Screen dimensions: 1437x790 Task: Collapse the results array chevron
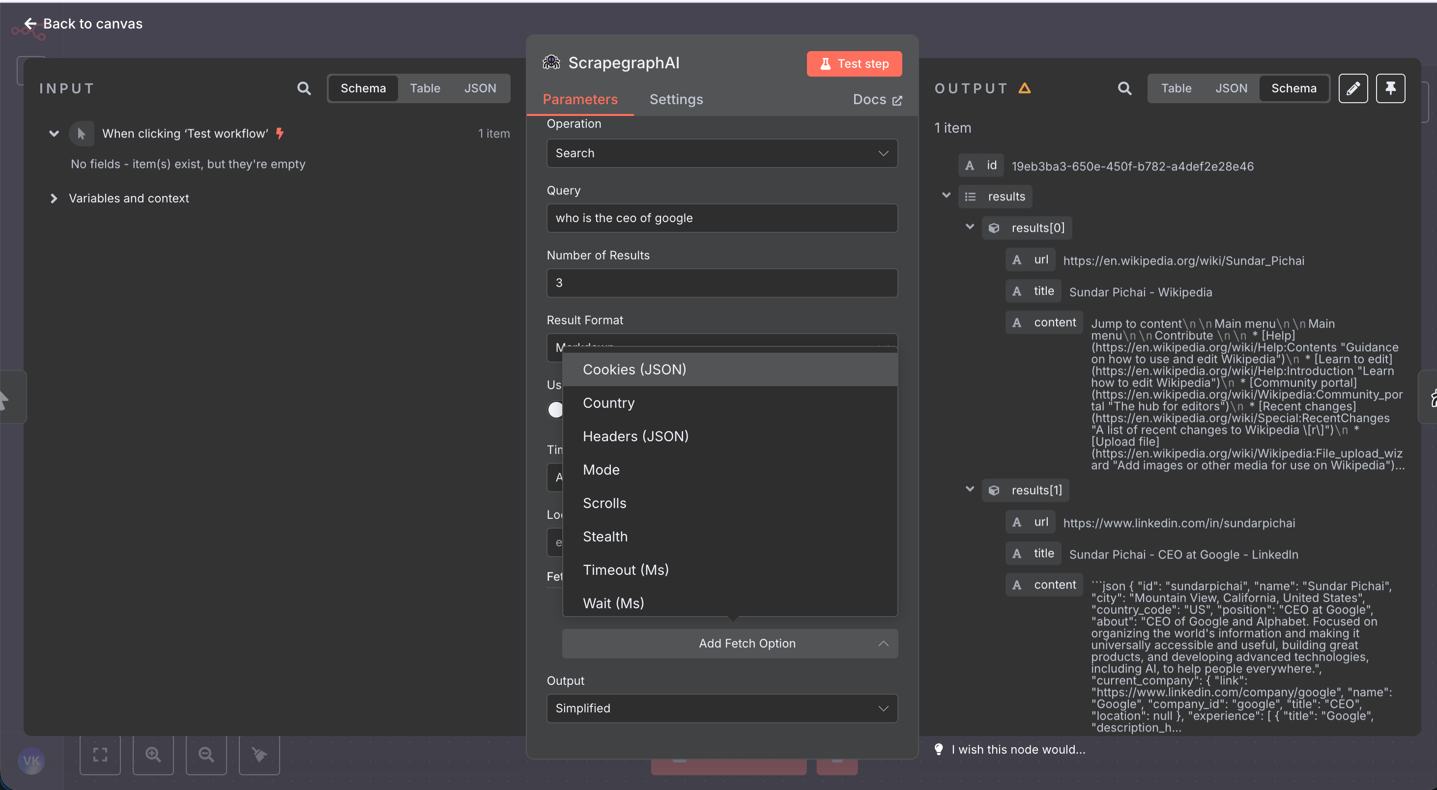pyautogui.click(x=946, y=195)
